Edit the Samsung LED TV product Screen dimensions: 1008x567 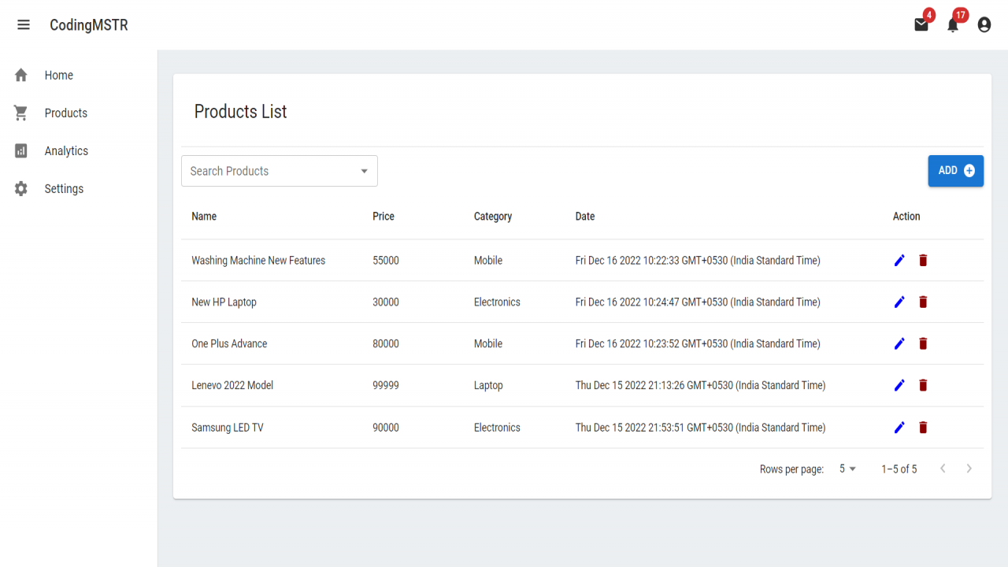tap(899, 428)
